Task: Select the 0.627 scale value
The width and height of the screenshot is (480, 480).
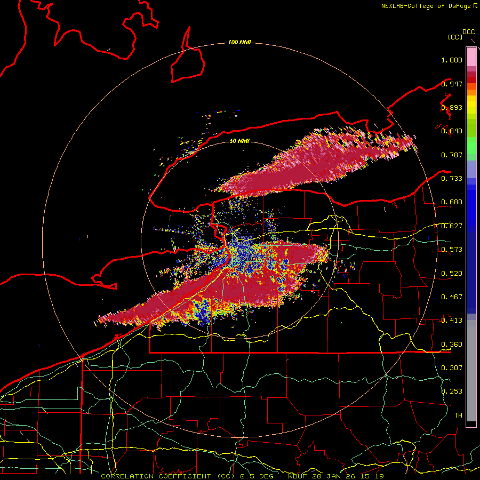Action: pyautogui.click(x=452, y=226)
